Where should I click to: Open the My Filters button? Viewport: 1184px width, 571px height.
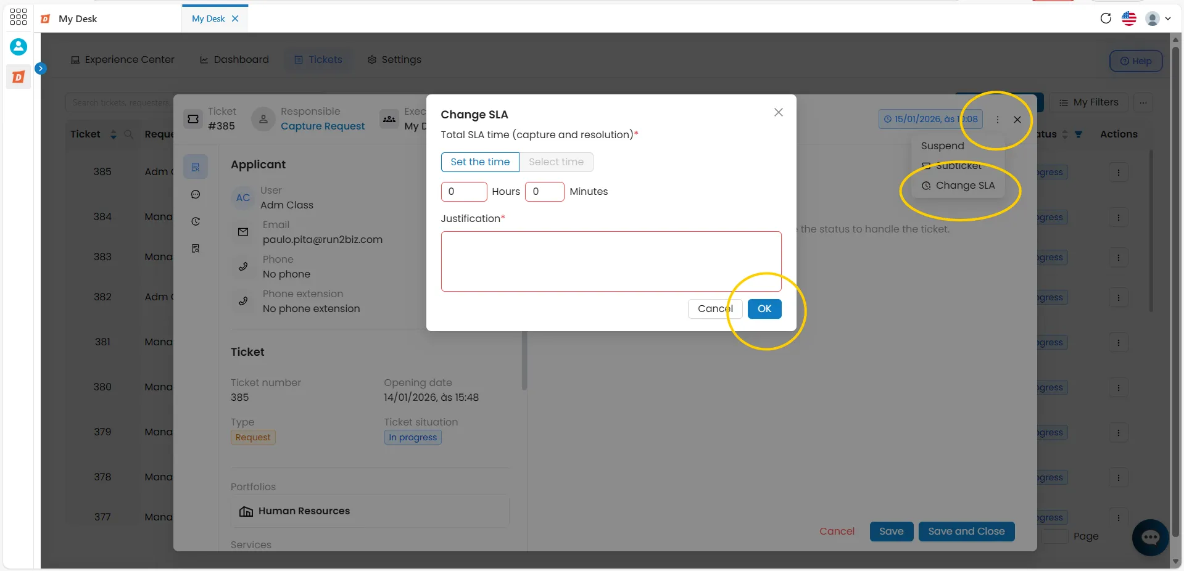click(1089, 102)
